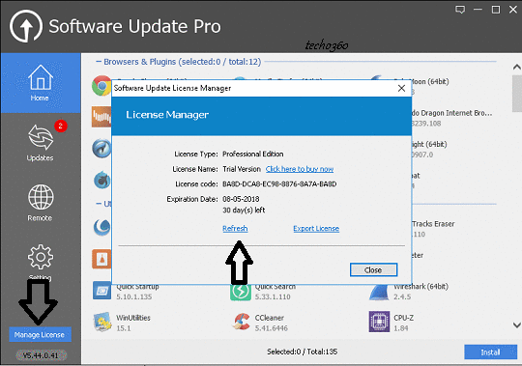Open the Updates section with badge
Viewport: 522px width, 366px height.
point(41,143)
